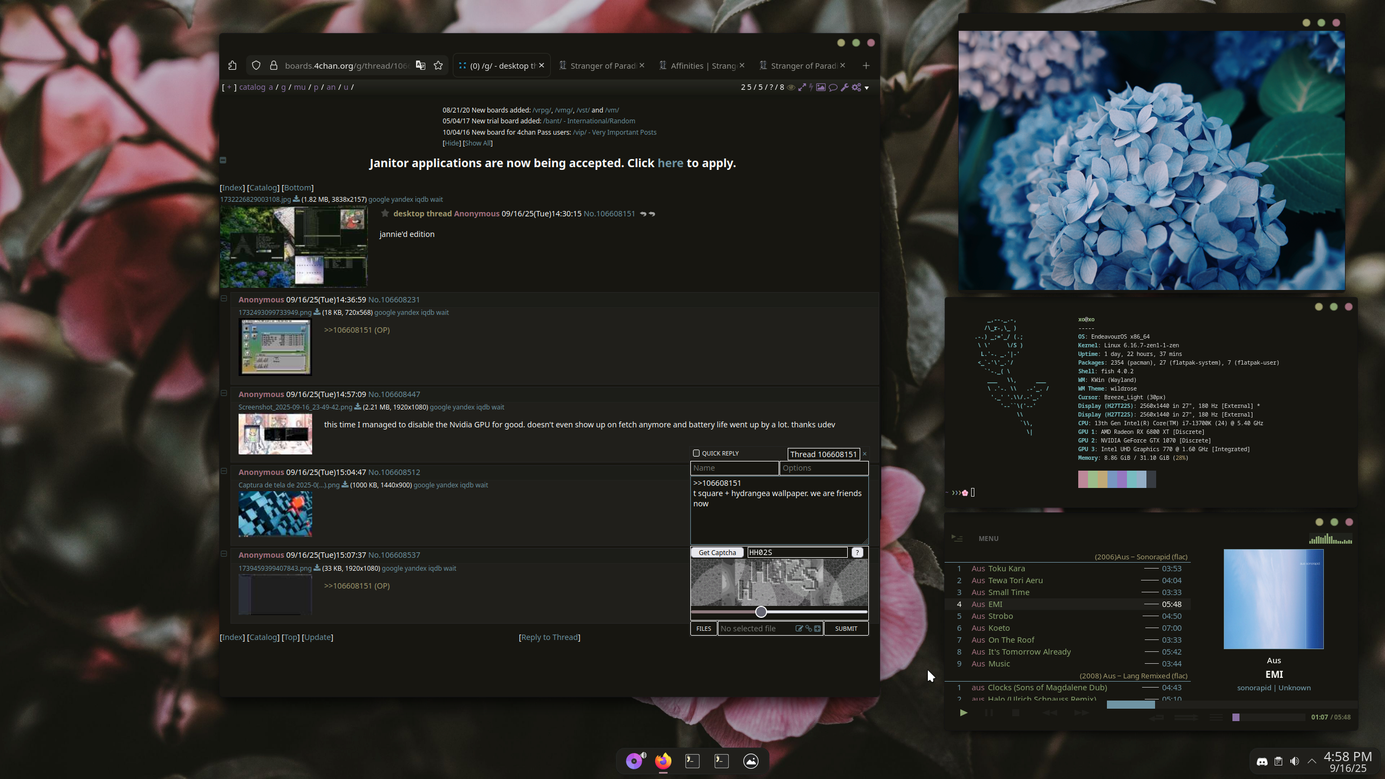1385x779 pixels.
Task: Open the gallery picture icon in header
Action: point(821,88)
